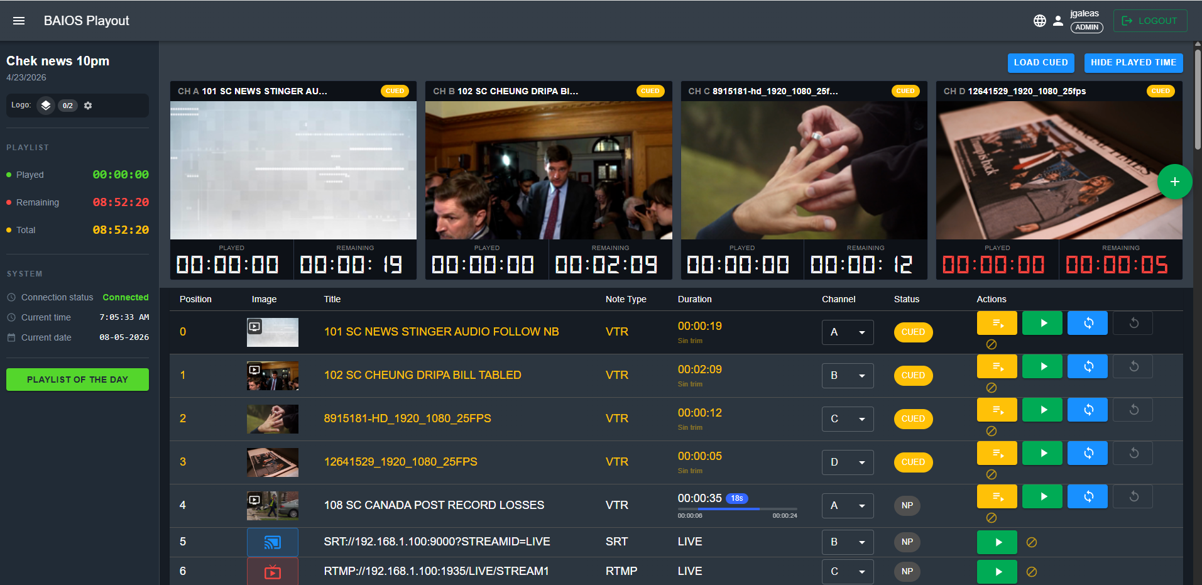
Task: Open channel dropdown for 12641529 row
Action: (848, 462)
